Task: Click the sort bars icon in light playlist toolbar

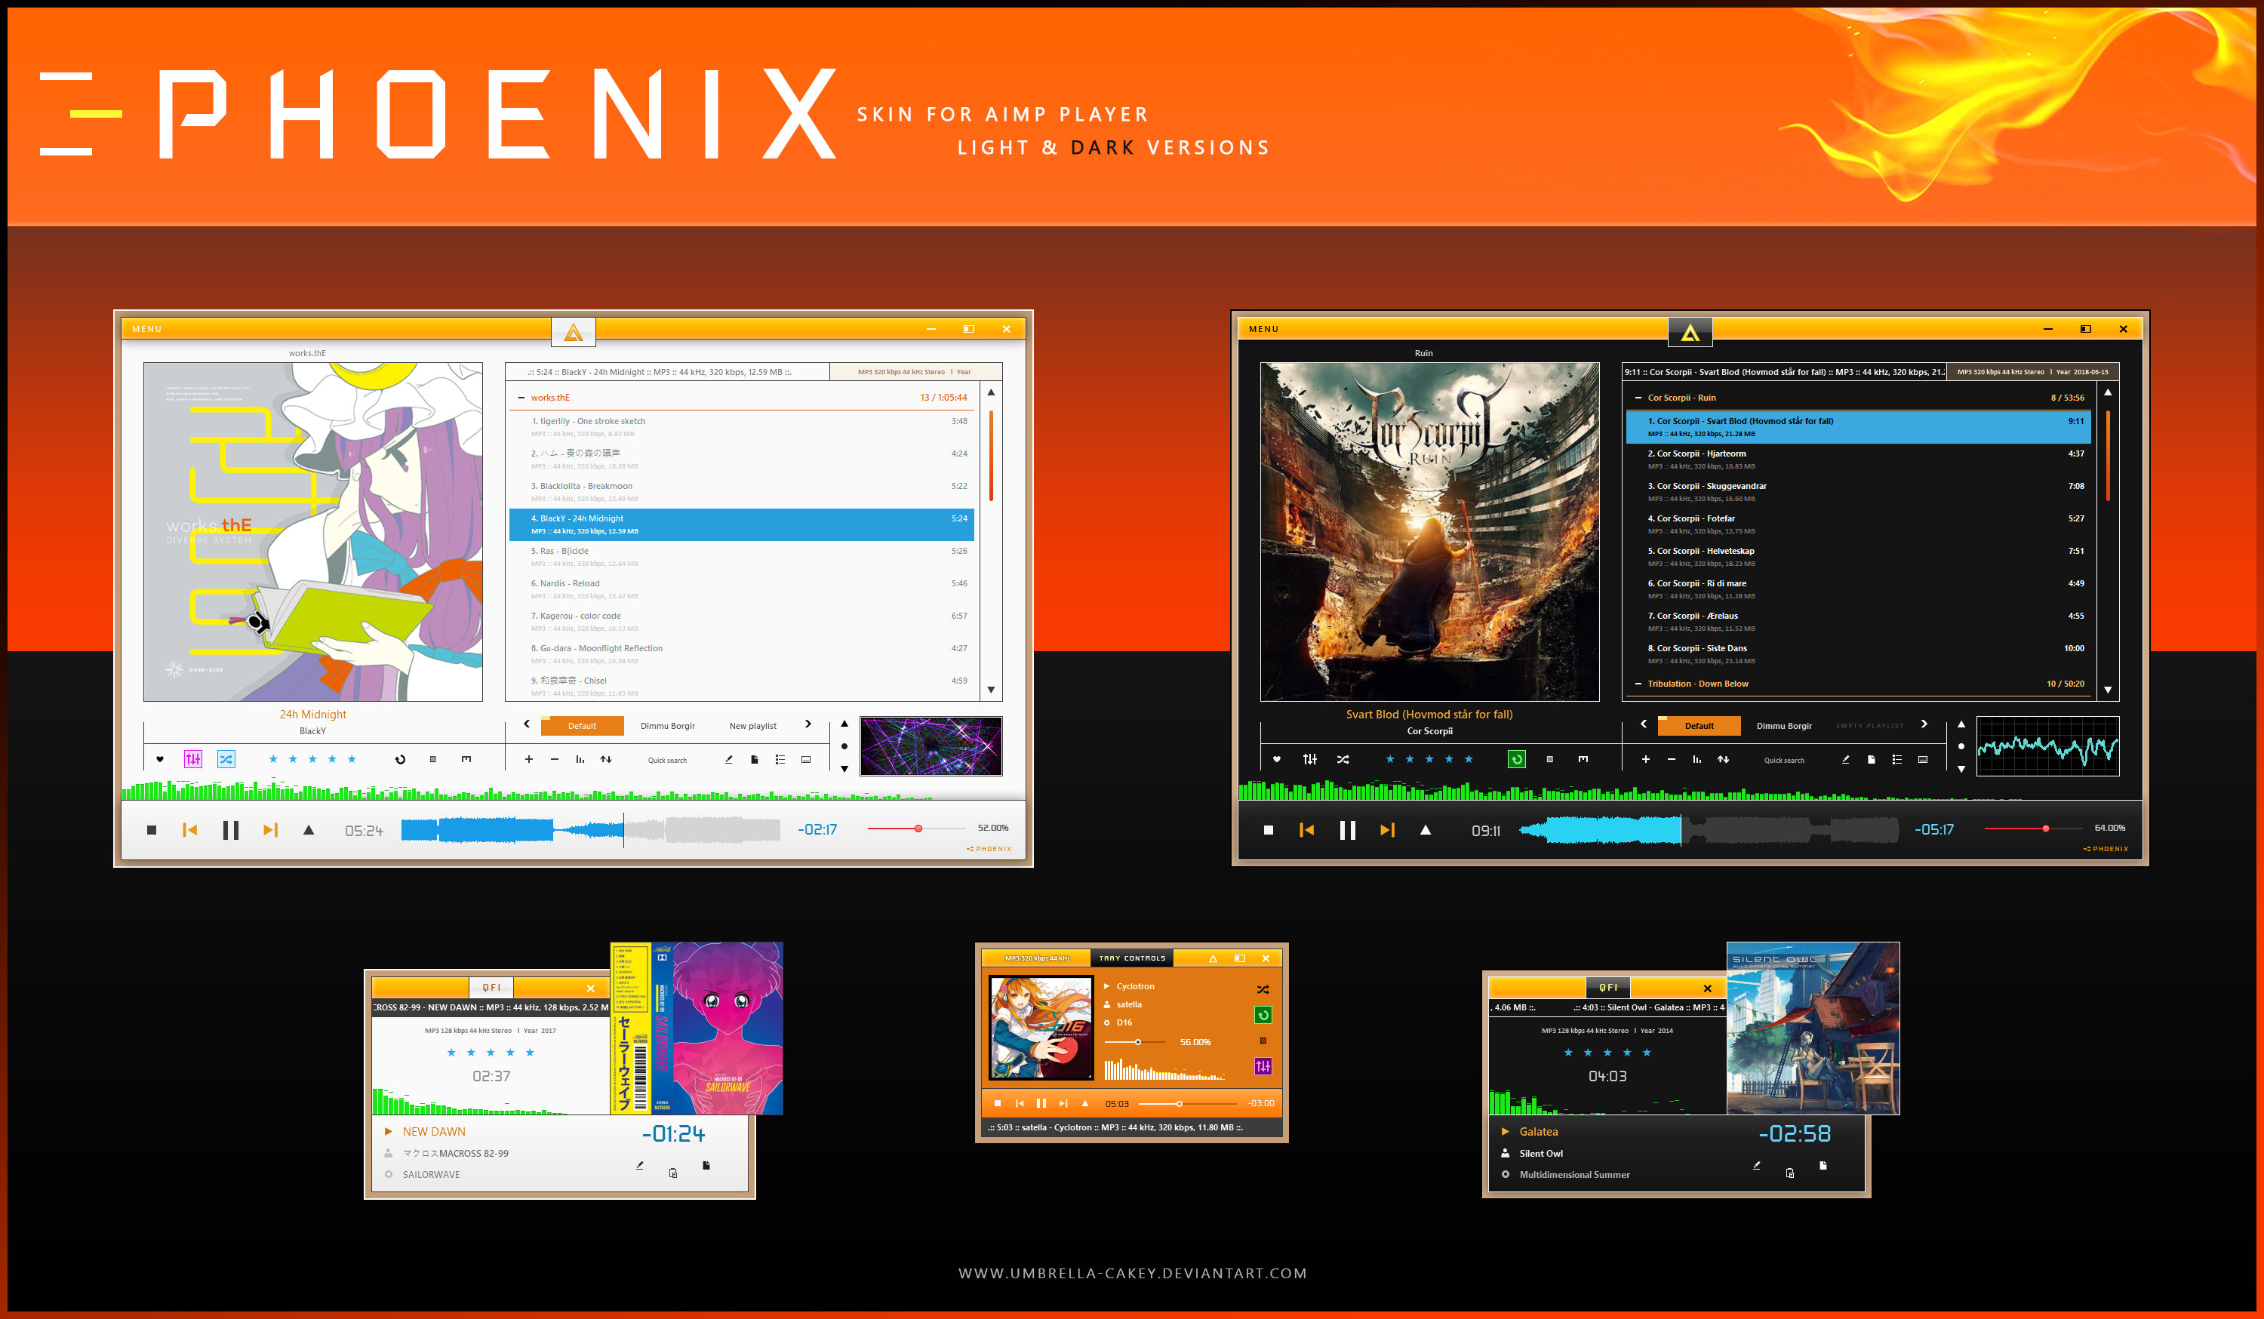Action: pos(580,760)
